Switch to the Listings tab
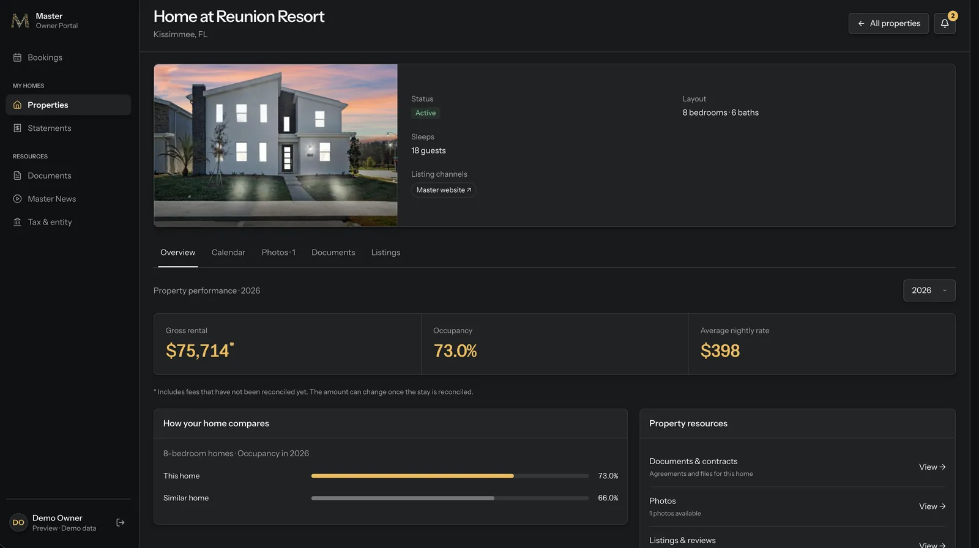Viewport: 979px width, 548px height. (385, 253)
